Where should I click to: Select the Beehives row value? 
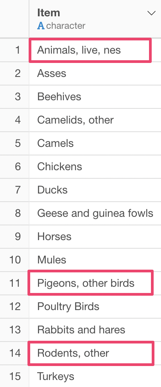click(95, 97)
